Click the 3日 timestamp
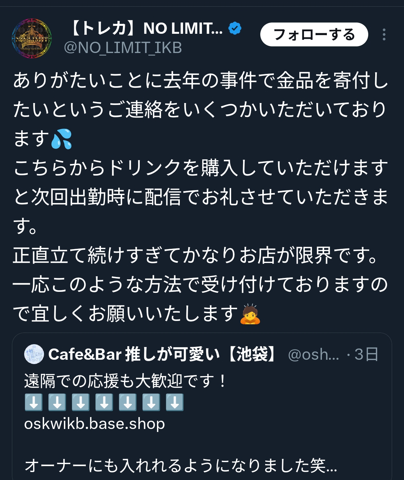This screenshot has width=404, height=480. coord(367,354)
